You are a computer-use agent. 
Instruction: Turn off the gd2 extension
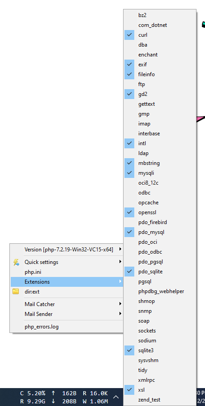(160, 94)
